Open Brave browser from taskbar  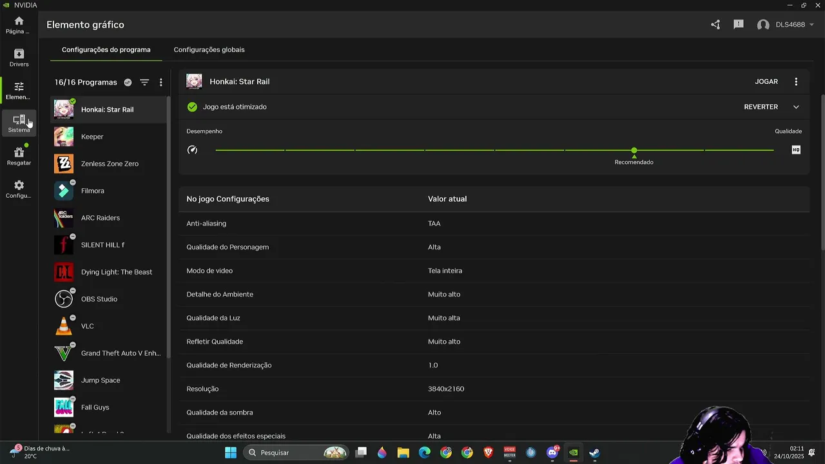(x=489, y=452)
